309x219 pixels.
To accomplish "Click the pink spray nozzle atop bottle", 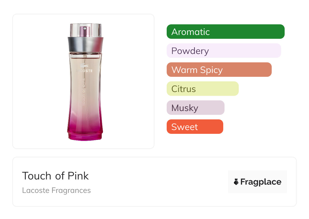I will [x=85, y=31].
